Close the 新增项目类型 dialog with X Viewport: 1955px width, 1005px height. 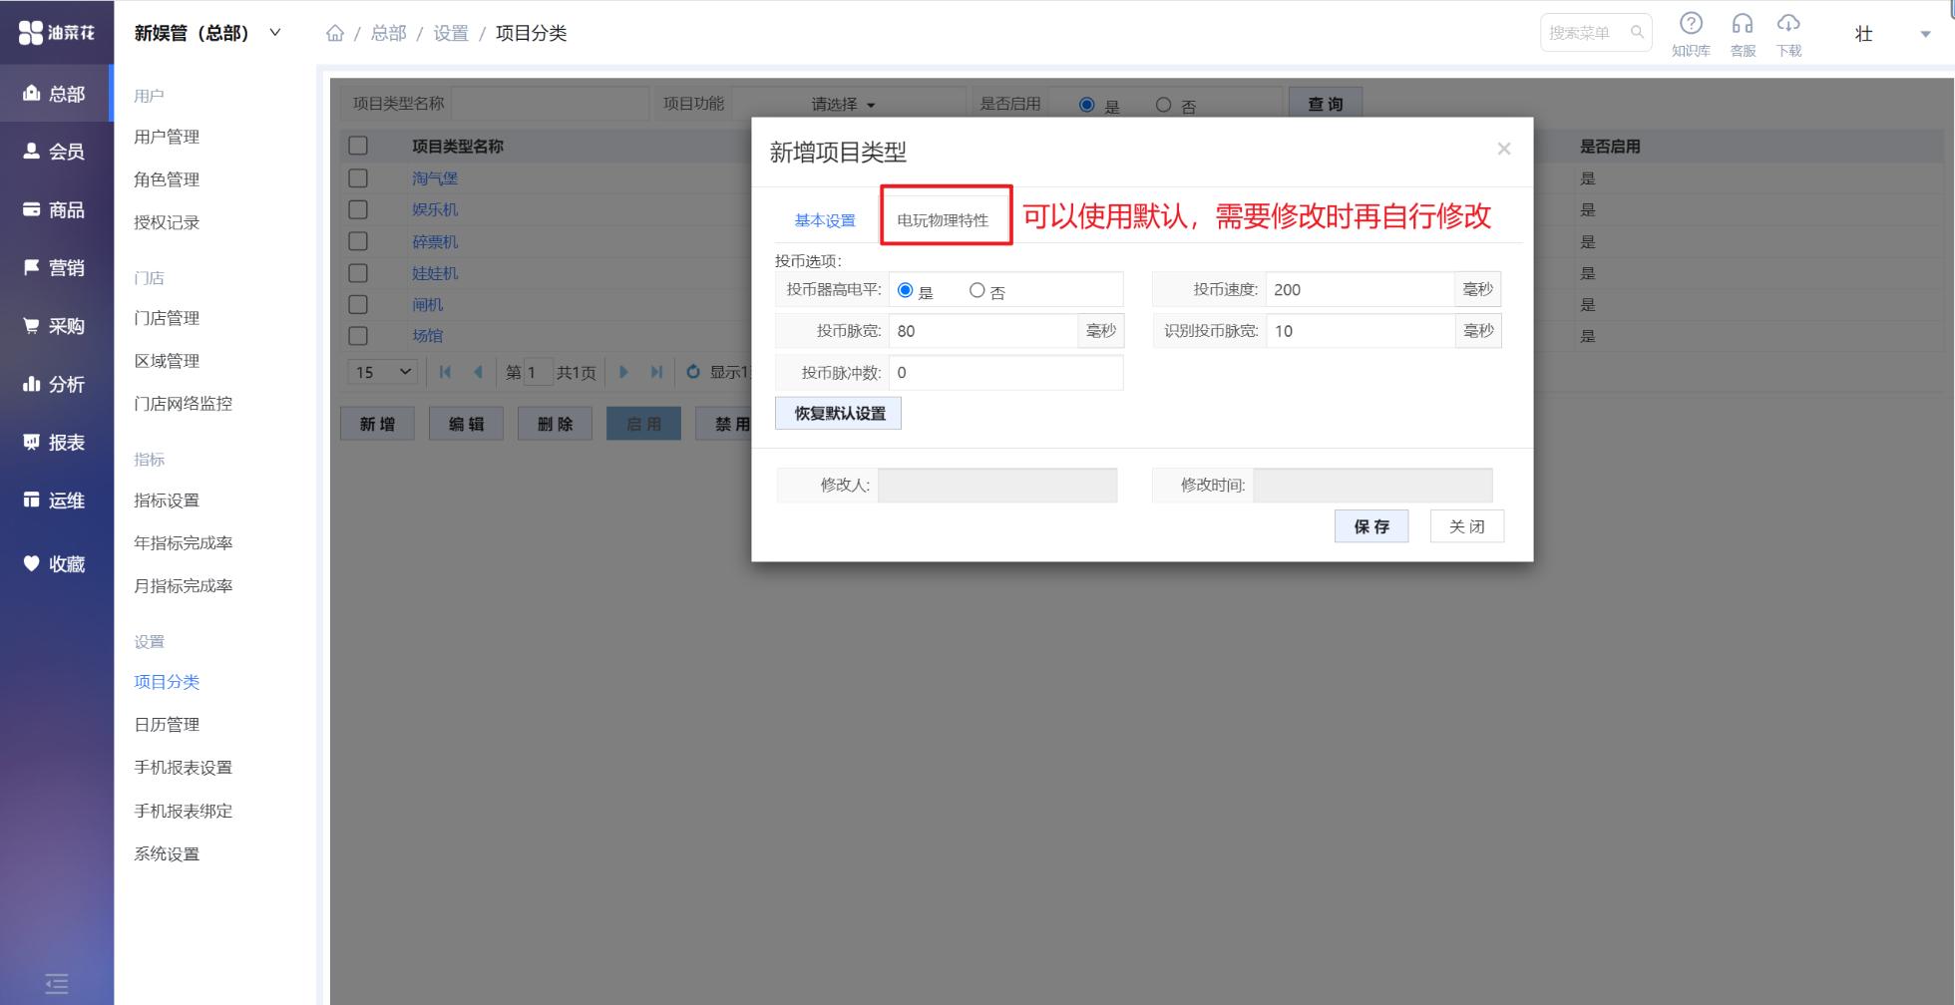(x=1504, y=149)
